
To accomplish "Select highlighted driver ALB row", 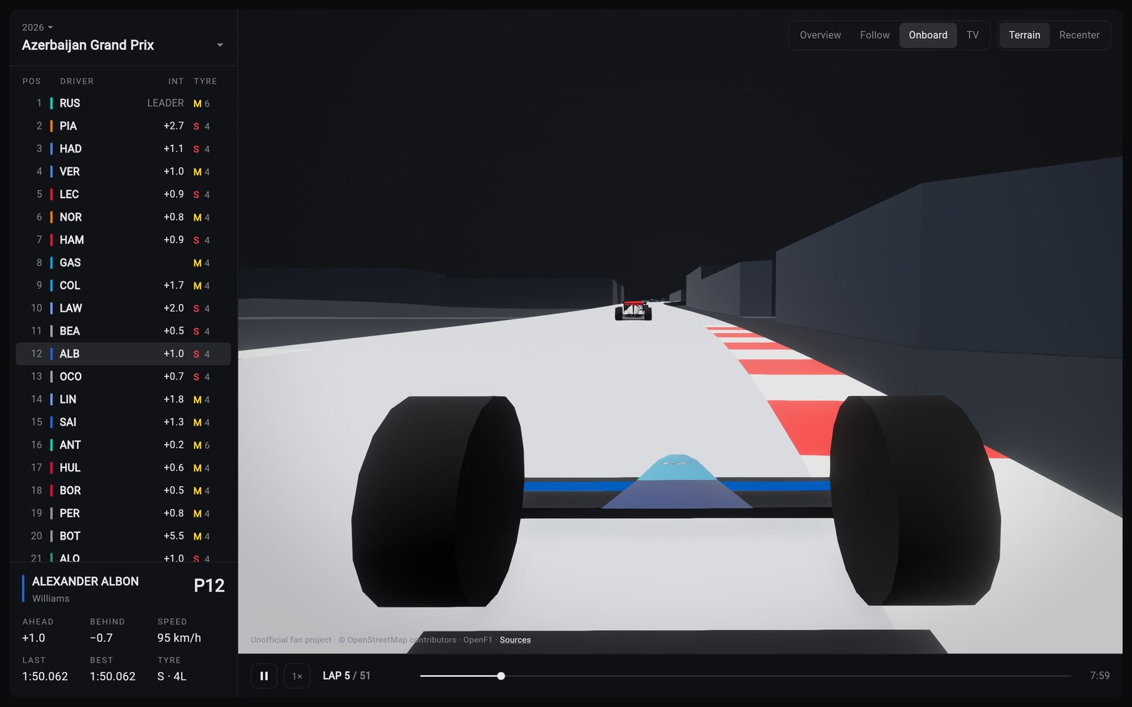I will point(123,353).
